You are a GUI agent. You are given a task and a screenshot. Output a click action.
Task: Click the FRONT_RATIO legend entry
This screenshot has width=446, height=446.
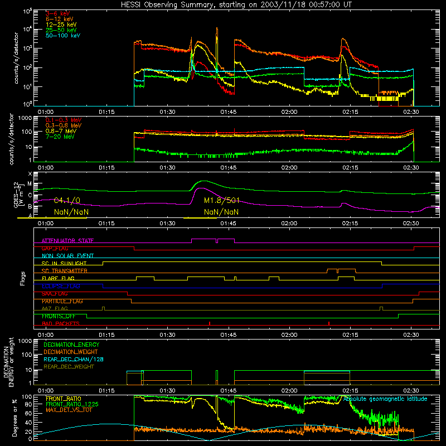point(64,399)
